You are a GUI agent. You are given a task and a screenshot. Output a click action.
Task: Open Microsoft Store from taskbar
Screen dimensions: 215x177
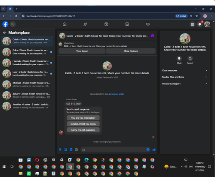pos(21,160)
